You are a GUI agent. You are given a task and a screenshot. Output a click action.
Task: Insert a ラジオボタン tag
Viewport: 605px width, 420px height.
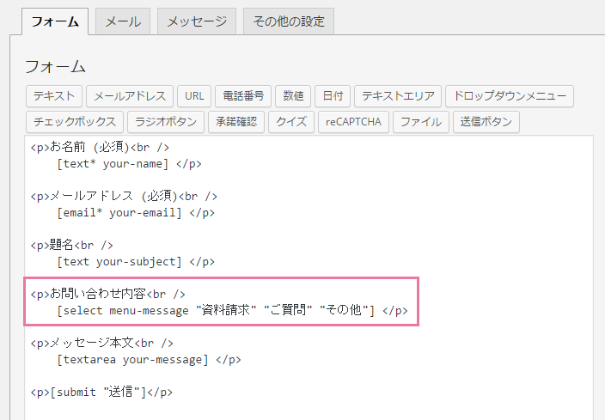click(x=166, y=122)
